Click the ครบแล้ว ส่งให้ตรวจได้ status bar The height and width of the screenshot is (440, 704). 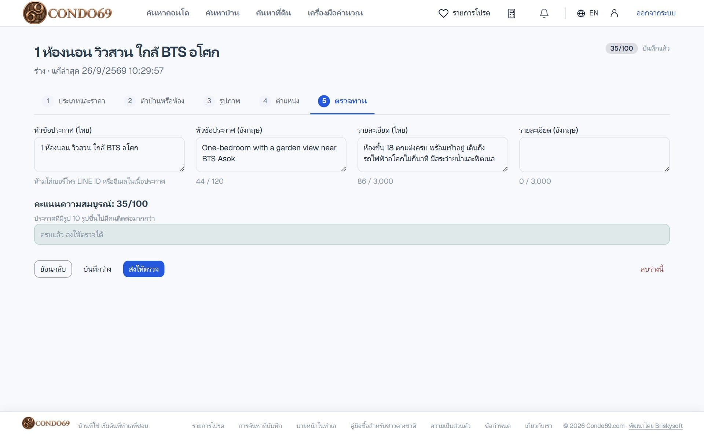(x=352, y=234)
